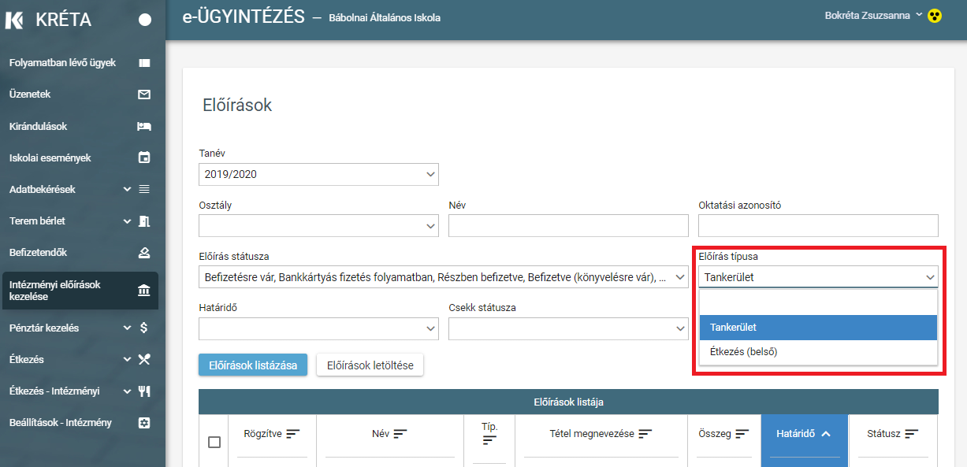Toggle the white circle sidebar switch
Screen dimensions: 967x467
pos(145,20)
